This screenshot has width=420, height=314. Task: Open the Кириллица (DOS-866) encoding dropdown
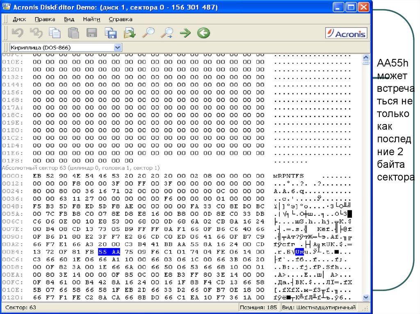tap(118, 47)
